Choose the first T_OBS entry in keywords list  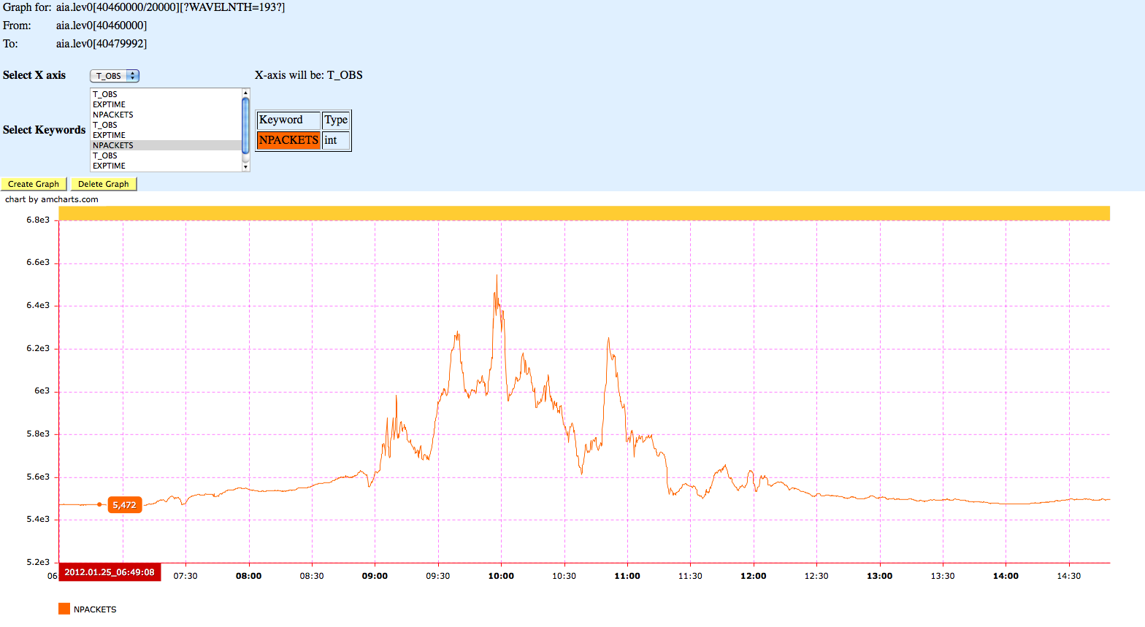105,94
